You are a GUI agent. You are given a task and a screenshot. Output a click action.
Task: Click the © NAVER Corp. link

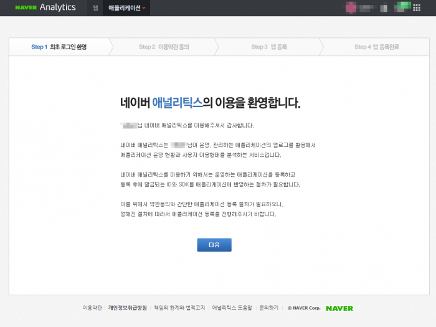[304, 308]
